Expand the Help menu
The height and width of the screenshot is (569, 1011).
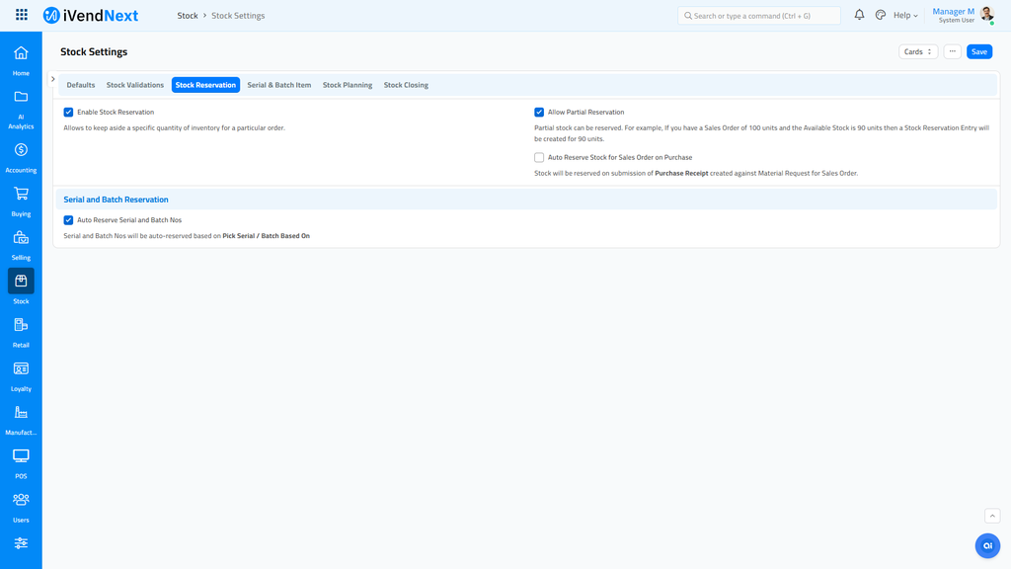[x=905, y=16]
